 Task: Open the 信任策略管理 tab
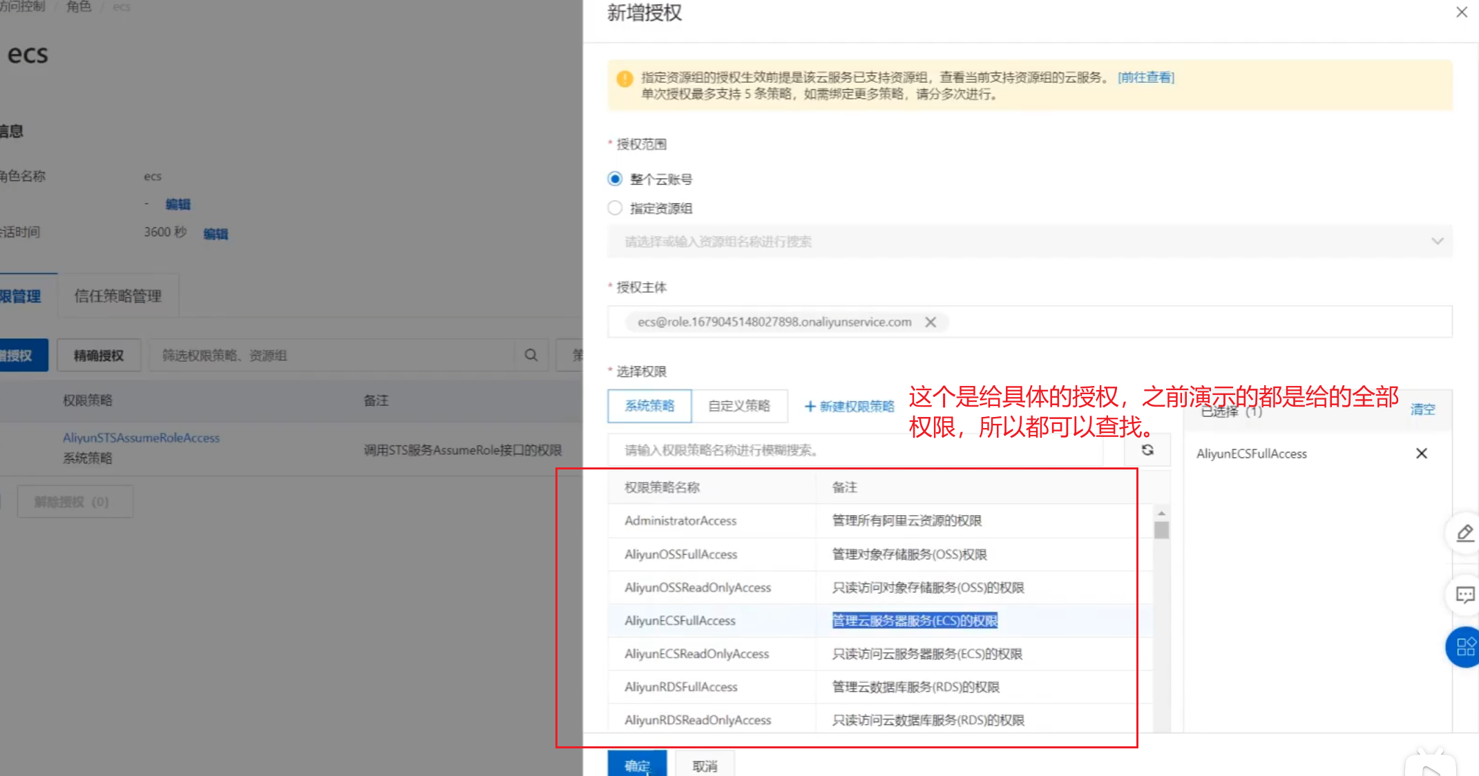tap(118, 296)
